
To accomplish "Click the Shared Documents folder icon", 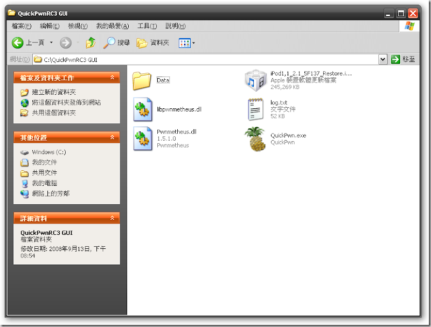I will point(24,173).
